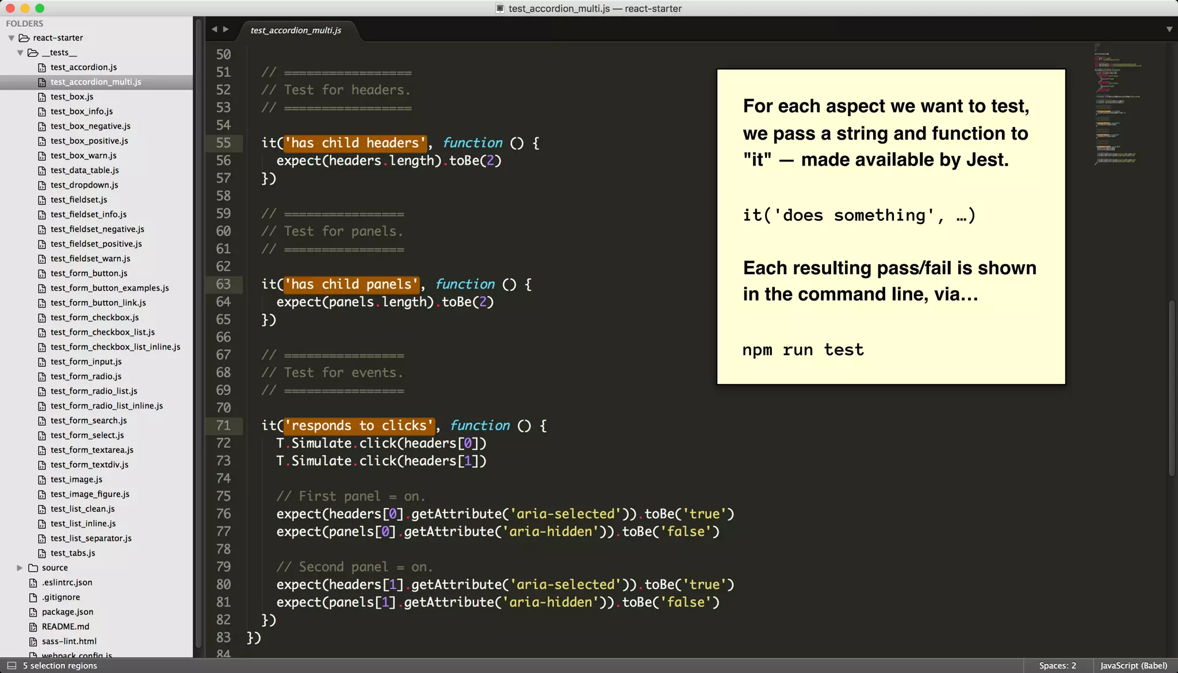This screenshot has height=673, width=1178.
Task: Click the document icon in title bar
Action: pos(500,9)
